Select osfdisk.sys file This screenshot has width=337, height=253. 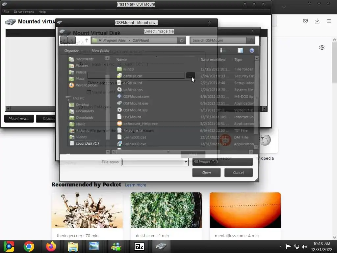coord(133,90)
